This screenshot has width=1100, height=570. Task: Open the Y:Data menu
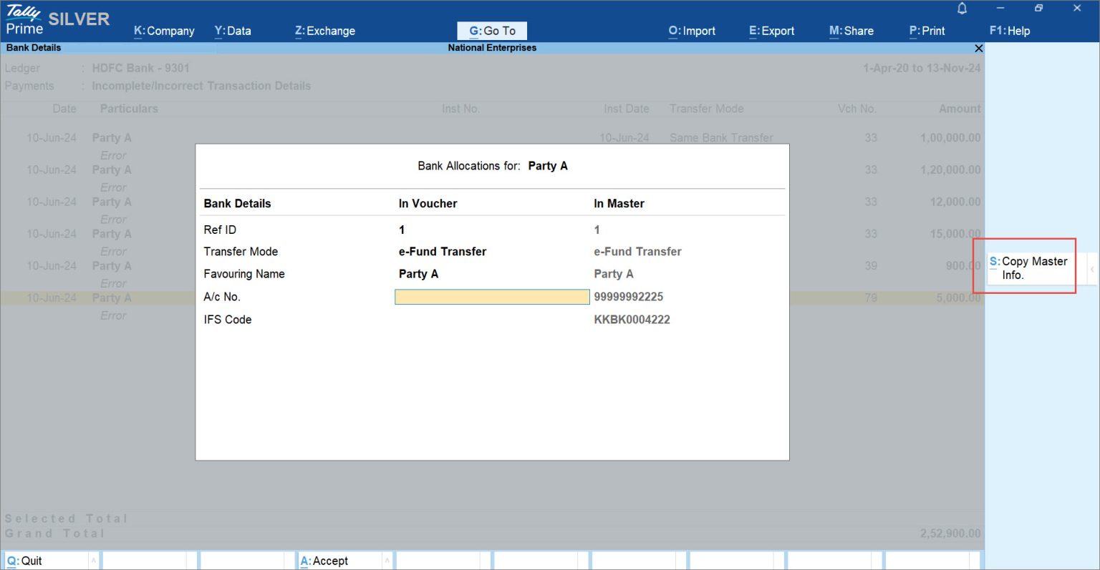233,31
